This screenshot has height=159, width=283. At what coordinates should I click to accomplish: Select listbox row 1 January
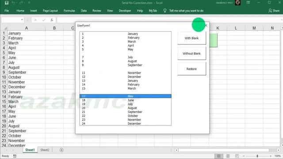tap(126, 34)
